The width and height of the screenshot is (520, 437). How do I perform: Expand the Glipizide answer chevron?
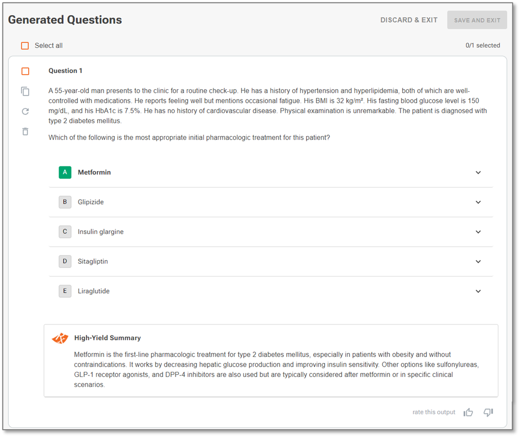(478, 202)
